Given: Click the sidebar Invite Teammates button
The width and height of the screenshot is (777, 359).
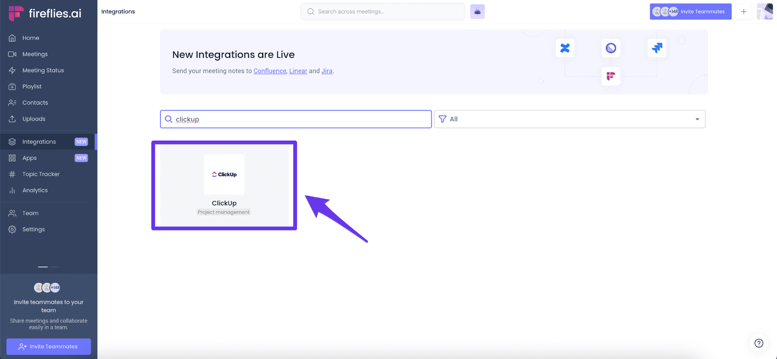Looking at the screenshot, I should click(x=49, y=346).
